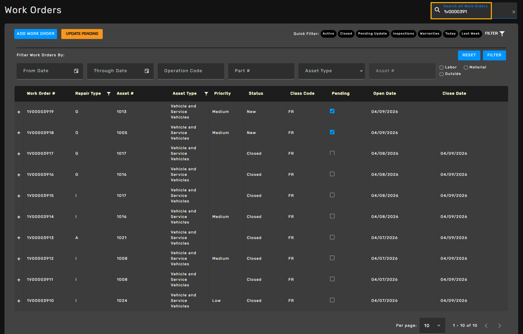Expand work order 1V00003919 row

(x=19, y=112)
